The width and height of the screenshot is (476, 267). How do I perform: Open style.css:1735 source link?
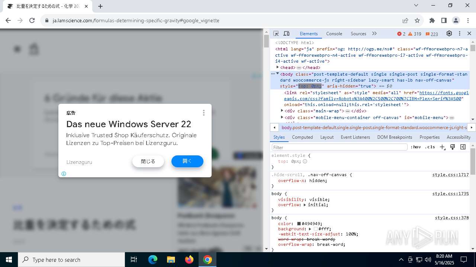(x=450, y=194)
